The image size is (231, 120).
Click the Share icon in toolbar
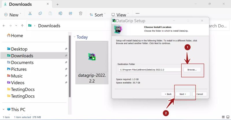pos(70,14)
